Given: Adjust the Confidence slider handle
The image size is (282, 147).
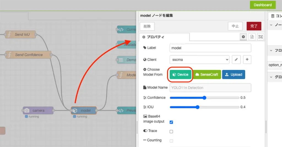Looking at the screenshot, I should [x=204, y=98].
